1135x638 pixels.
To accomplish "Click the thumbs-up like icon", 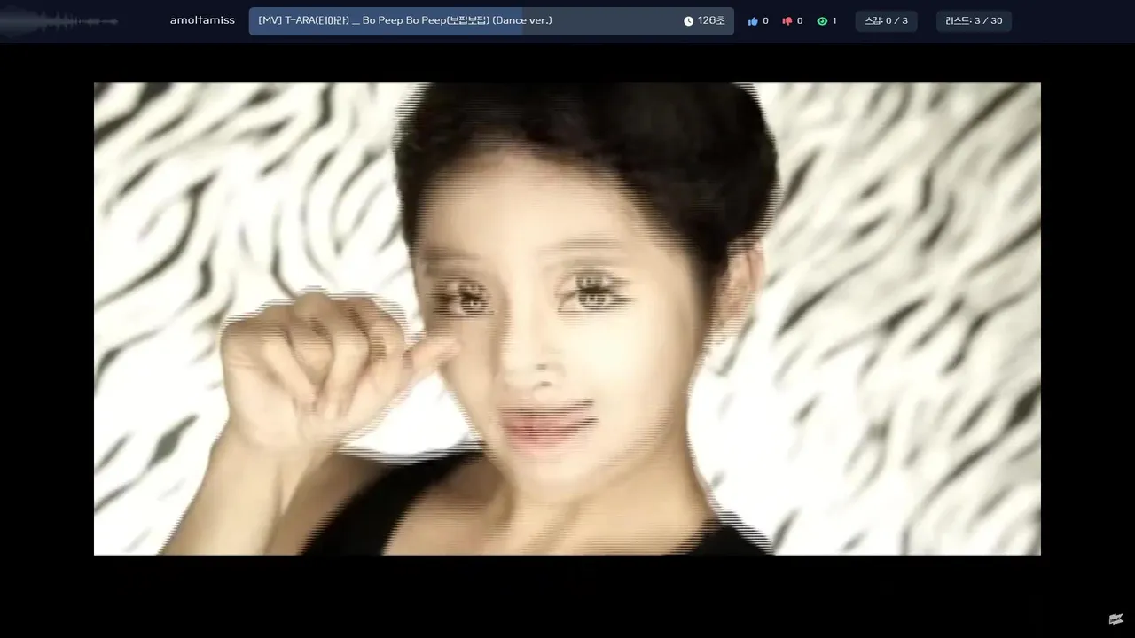I will click(x=753, y=21).
